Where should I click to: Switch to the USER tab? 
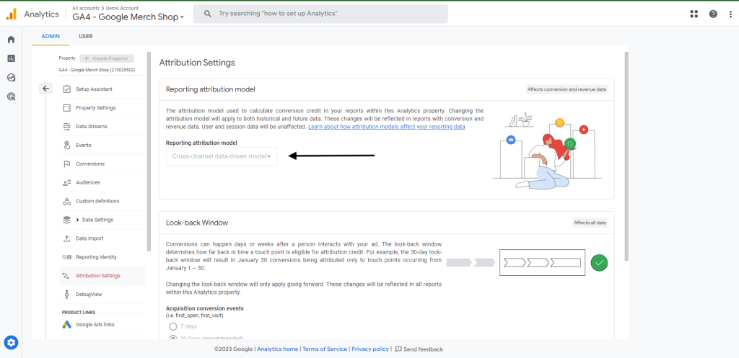pyautogui.click(x=85, y=36)
